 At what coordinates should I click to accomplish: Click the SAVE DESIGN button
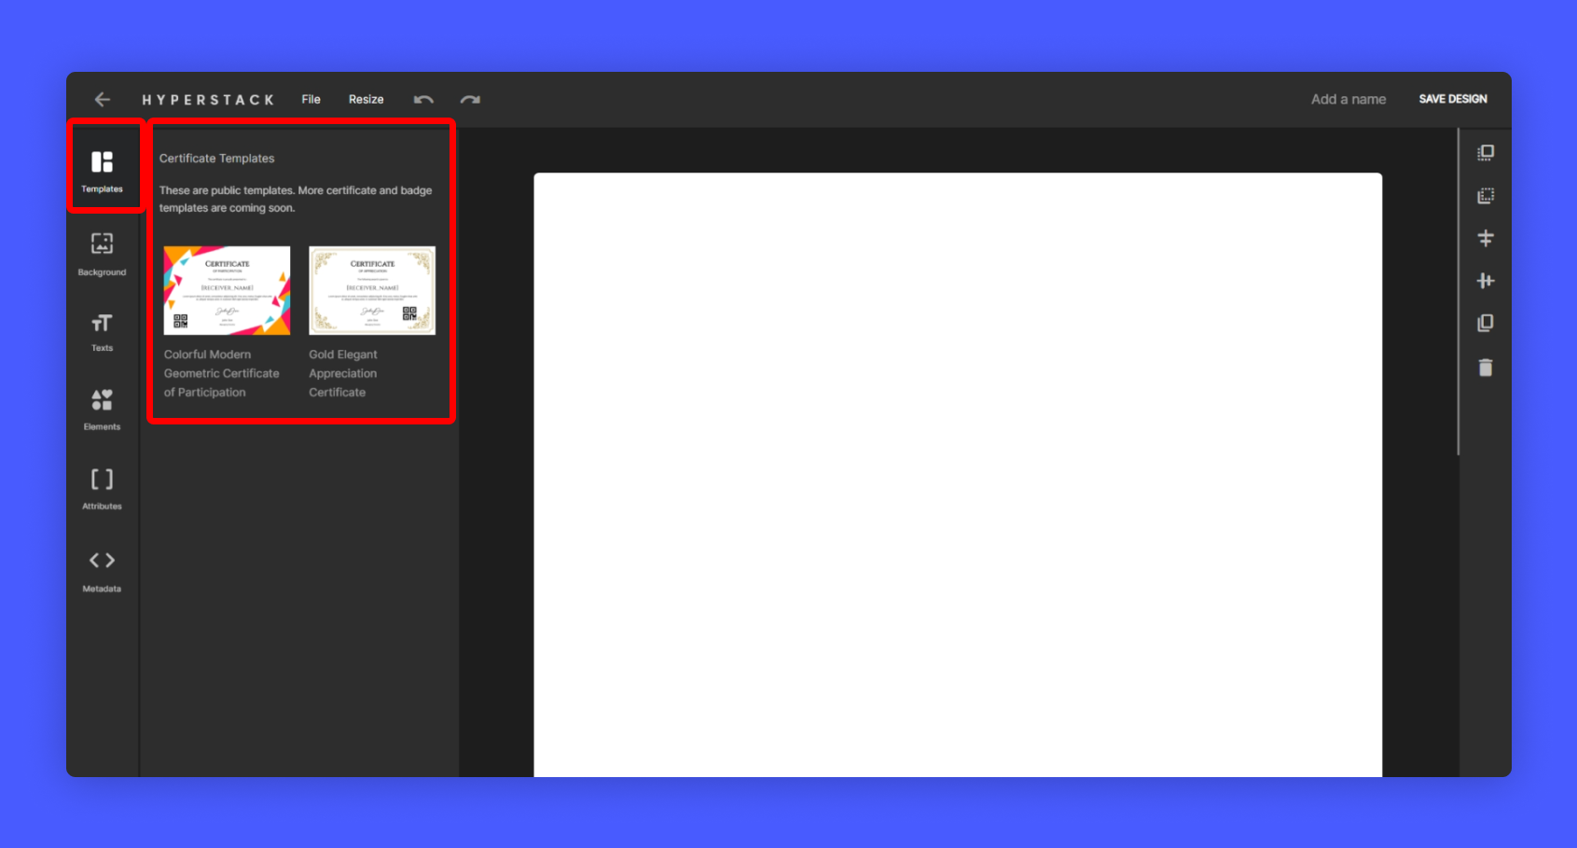(x=1452, y=99)
